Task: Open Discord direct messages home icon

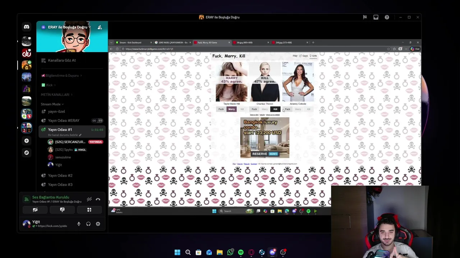Action: (27, 27)
